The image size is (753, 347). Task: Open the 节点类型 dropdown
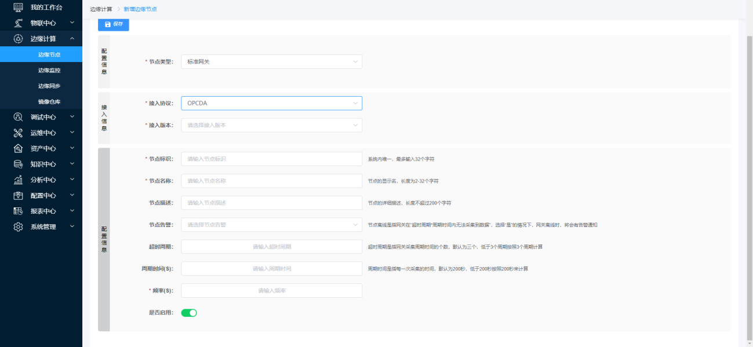[x=271, y=61]
